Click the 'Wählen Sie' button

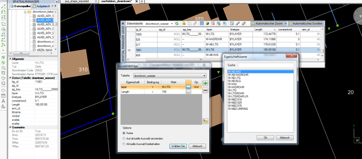[x=178, y=146]
